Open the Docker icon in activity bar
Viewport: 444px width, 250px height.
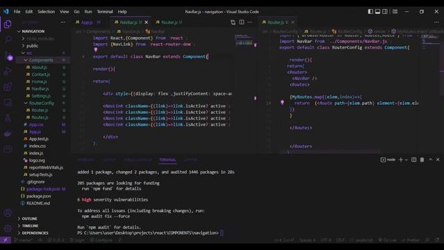pos(8,133)
